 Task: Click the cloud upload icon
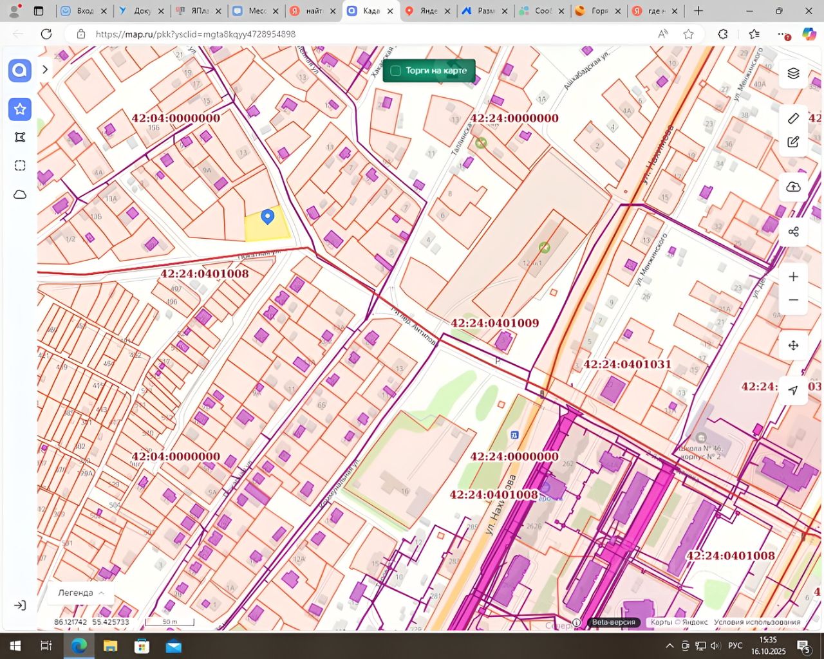793,187
